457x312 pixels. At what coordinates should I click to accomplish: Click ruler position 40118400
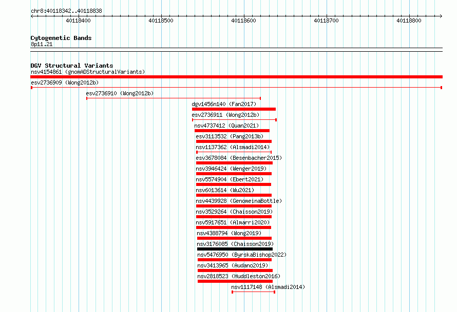(x=78, y=20)
